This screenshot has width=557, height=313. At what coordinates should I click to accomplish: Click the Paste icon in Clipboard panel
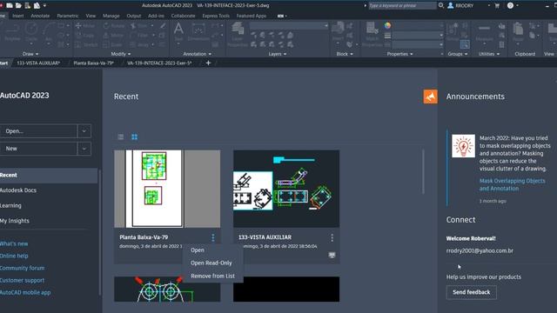[x=518, y=32]
